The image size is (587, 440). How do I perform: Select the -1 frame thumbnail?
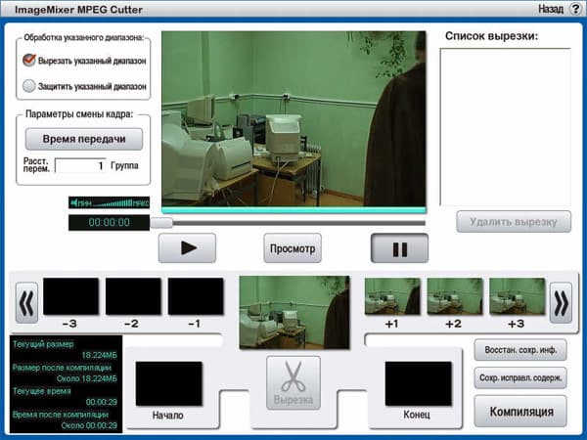click(196, 296)
